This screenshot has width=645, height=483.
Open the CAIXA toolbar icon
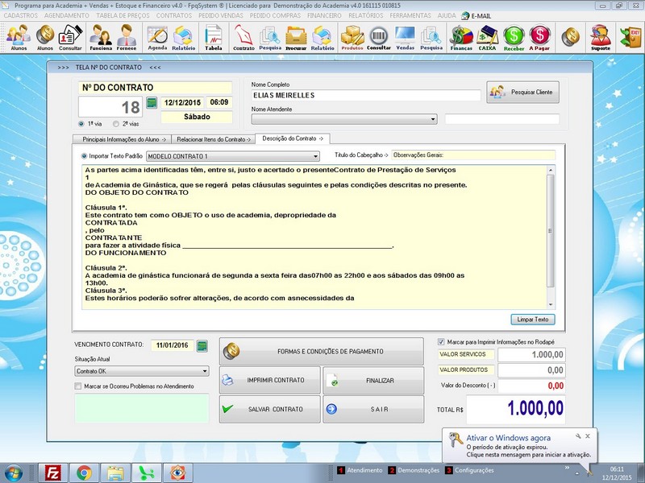(488, 37)
